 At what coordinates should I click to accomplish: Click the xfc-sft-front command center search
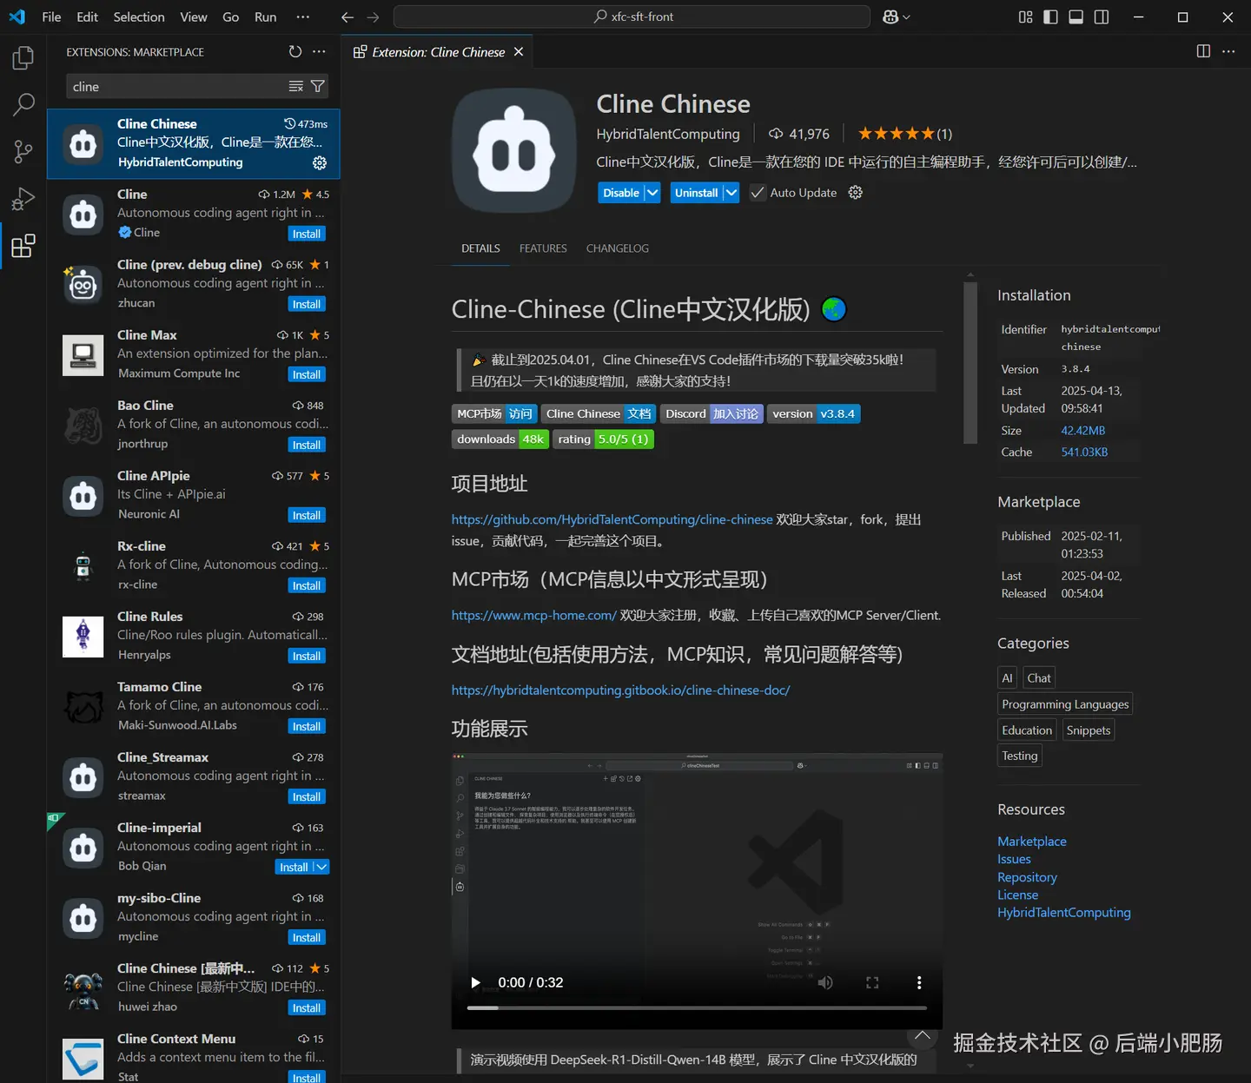click(632, 17)
